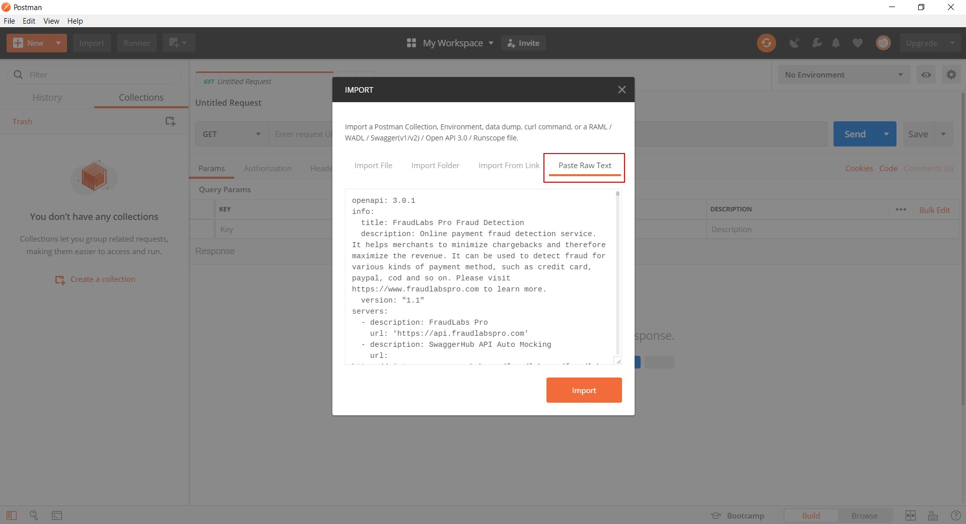966x524 pixels.
Task: Click the two-pane layout icon
Action: coord(910,515)
